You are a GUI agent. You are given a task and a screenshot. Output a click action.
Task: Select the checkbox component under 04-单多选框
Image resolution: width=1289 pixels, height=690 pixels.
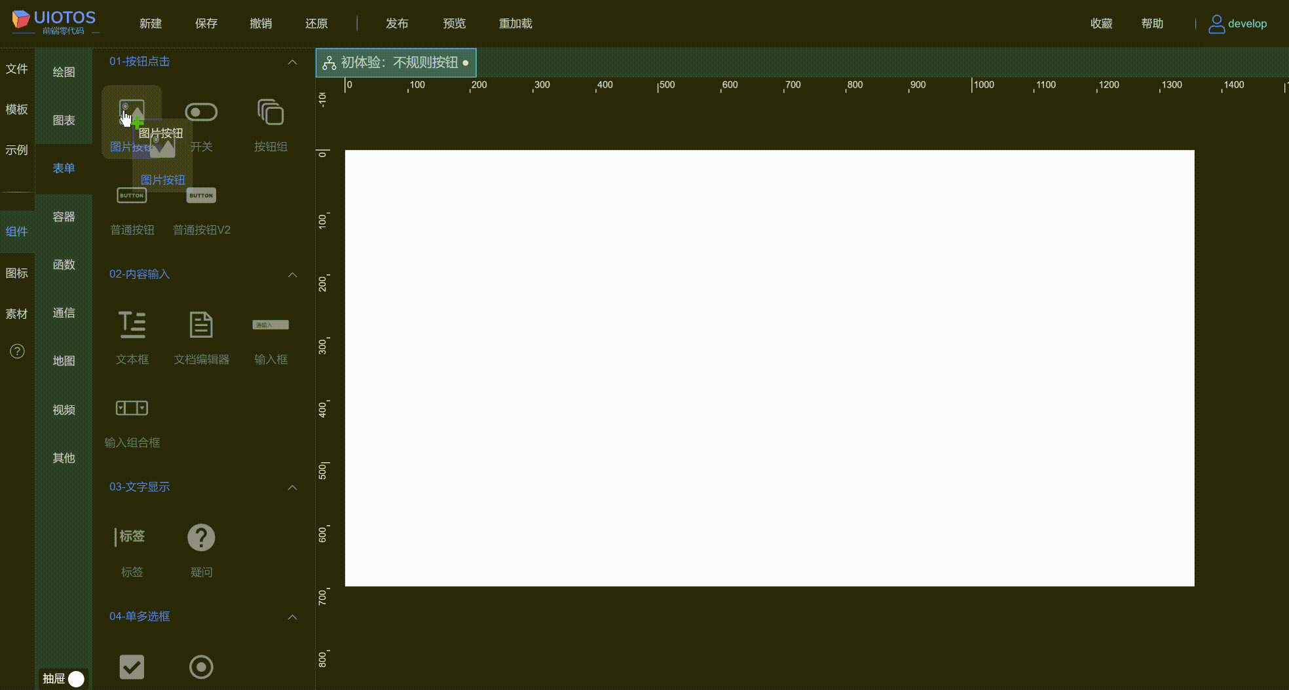point(132,666)
